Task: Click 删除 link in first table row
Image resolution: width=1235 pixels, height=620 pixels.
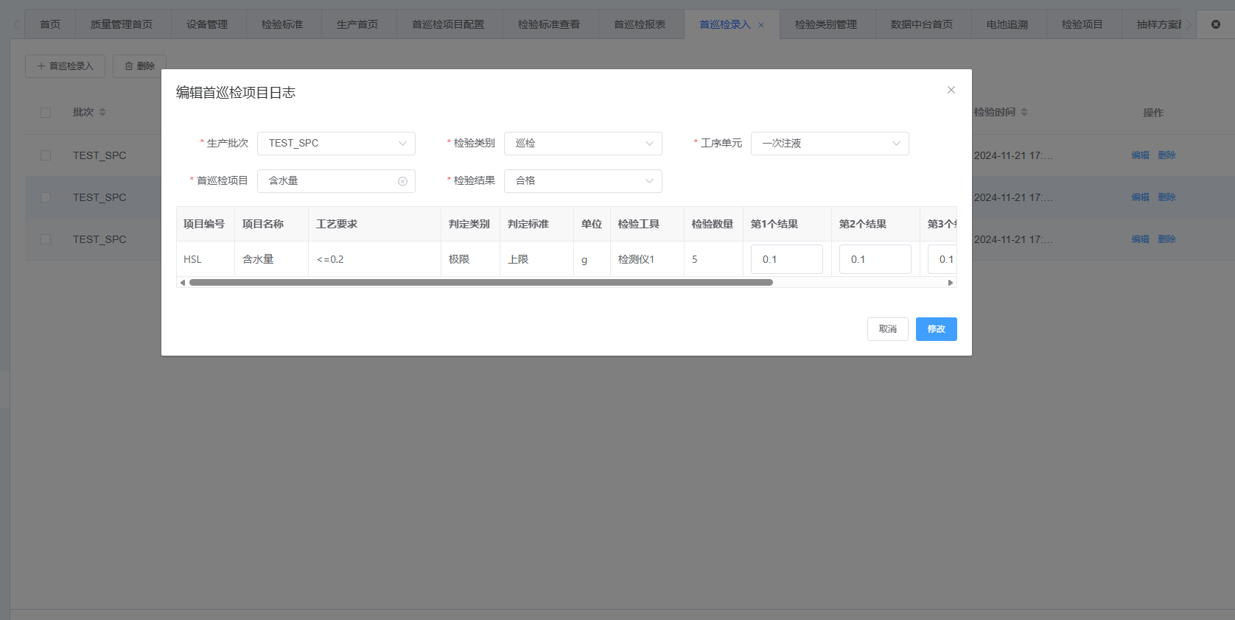Action: [x=1167, y=155]
